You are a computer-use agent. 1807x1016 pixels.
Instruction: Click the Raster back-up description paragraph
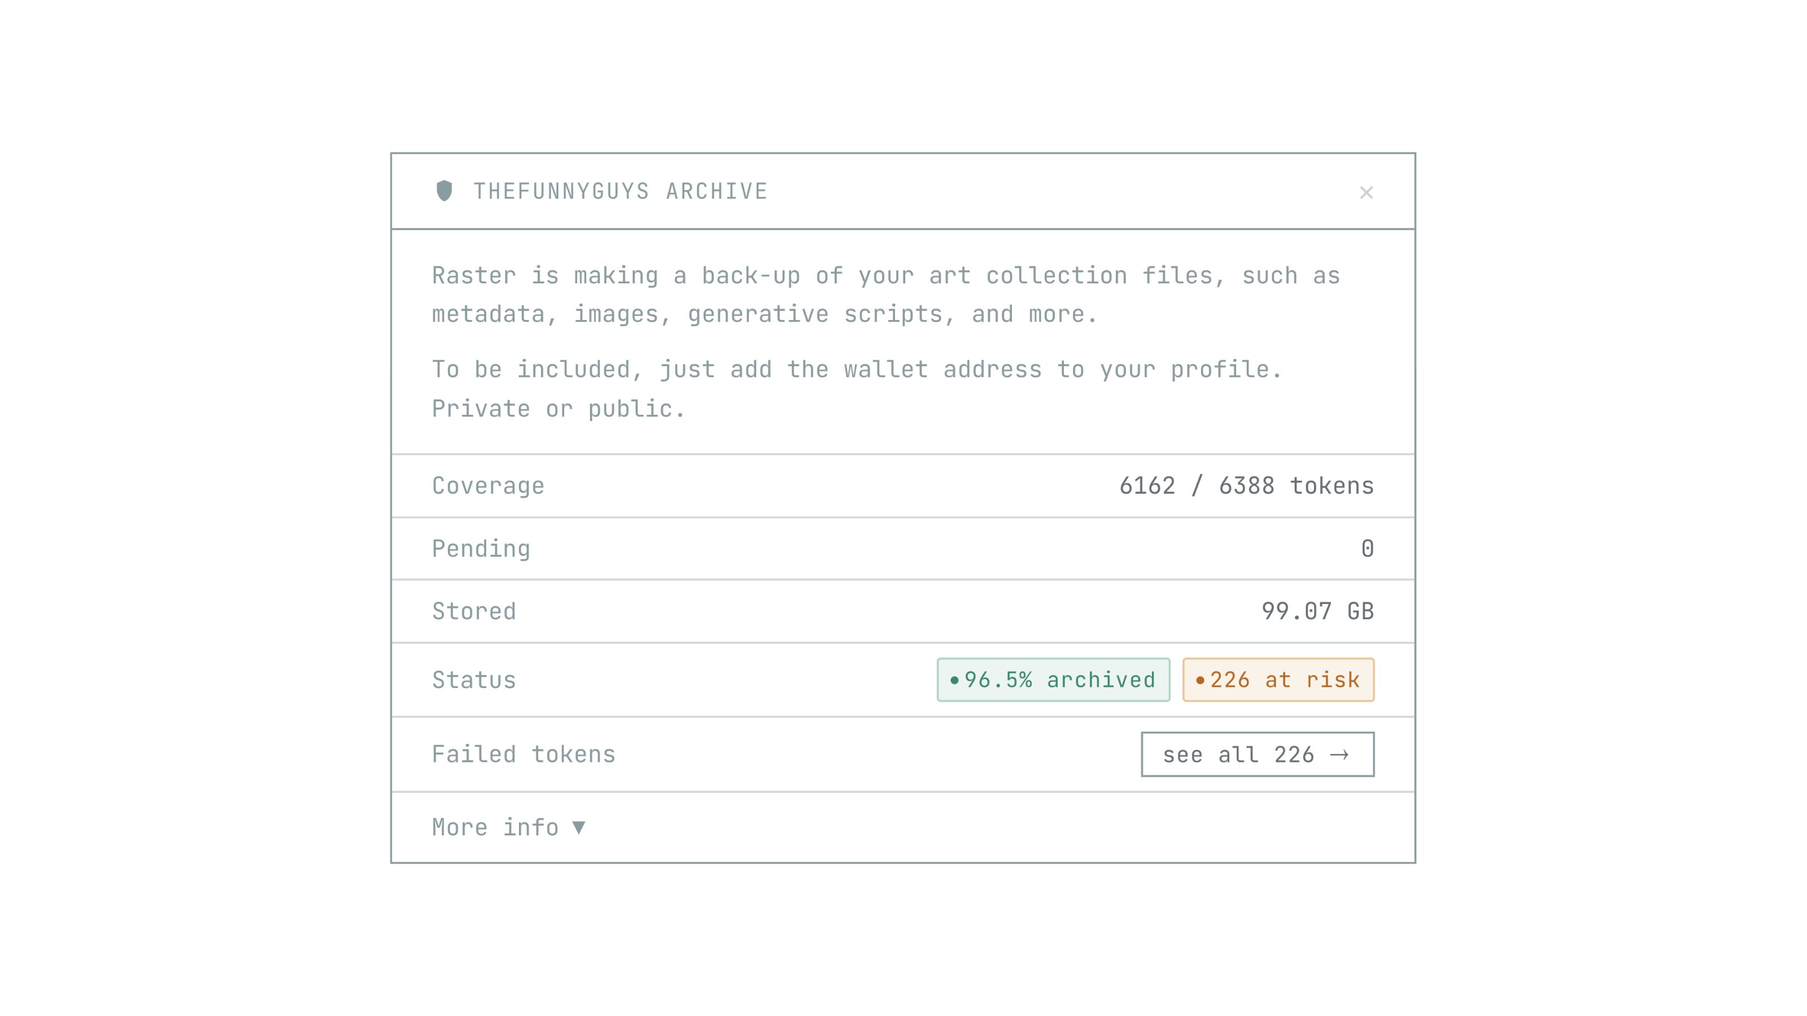(x=885, y=295)
